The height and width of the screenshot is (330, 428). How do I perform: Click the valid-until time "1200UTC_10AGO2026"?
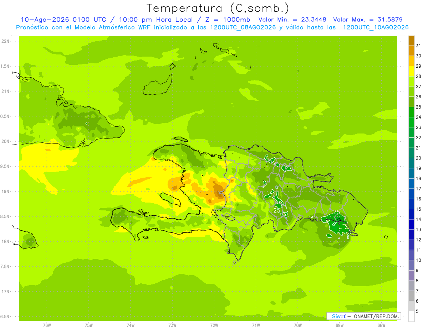pos(376,27)
